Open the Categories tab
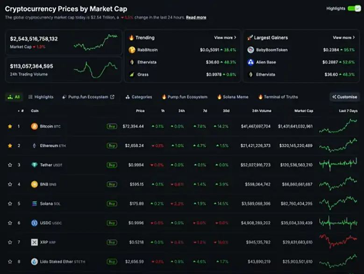The height and width of the screenshot is (274, 364). coord(139,97)
